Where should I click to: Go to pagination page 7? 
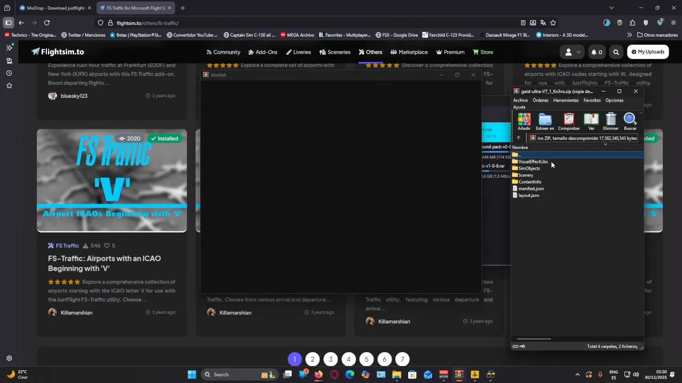pos(402,359)
